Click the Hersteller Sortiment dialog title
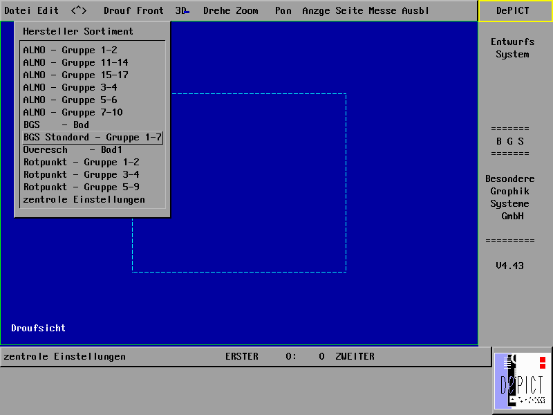 78,31
